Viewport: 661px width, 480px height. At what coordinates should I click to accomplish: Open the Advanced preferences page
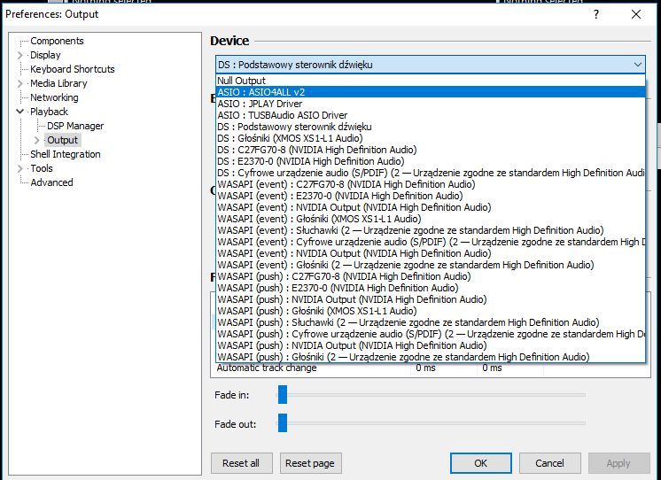coord(51,182)
